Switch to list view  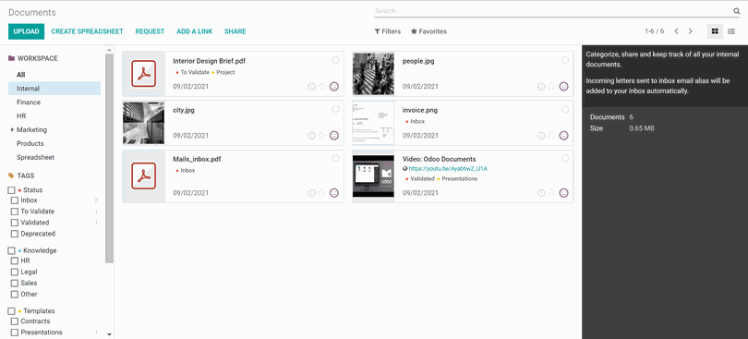[731, 31]
